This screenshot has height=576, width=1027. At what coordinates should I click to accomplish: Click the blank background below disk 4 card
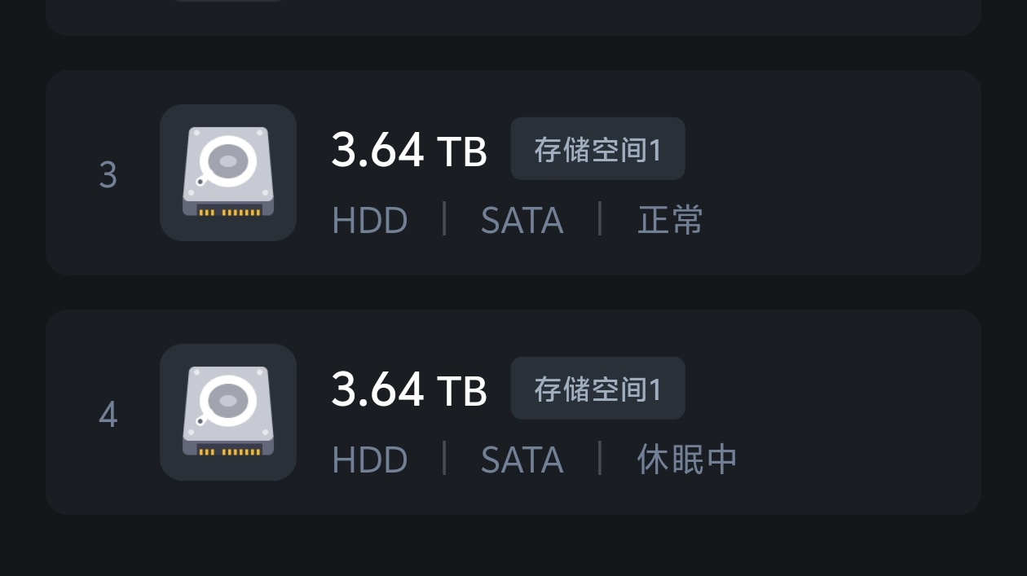point(513,546)
